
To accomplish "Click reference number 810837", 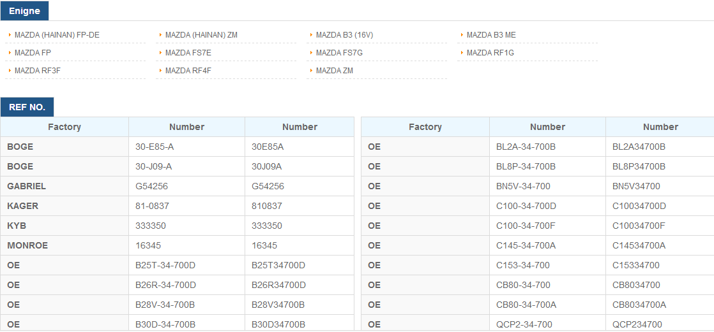I will pyautogui.click(x=267, y=206).
